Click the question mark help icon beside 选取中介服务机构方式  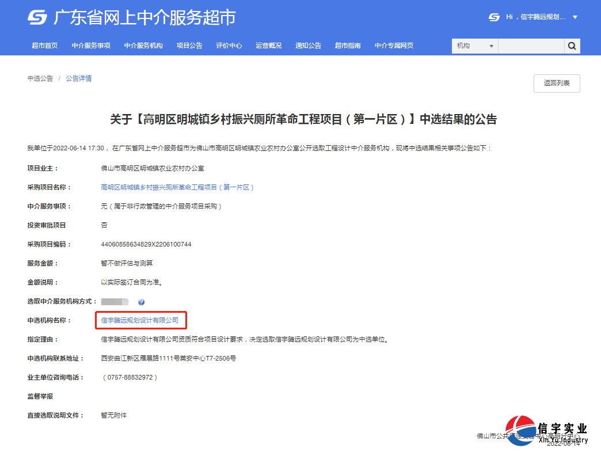(x=141, y=301)
